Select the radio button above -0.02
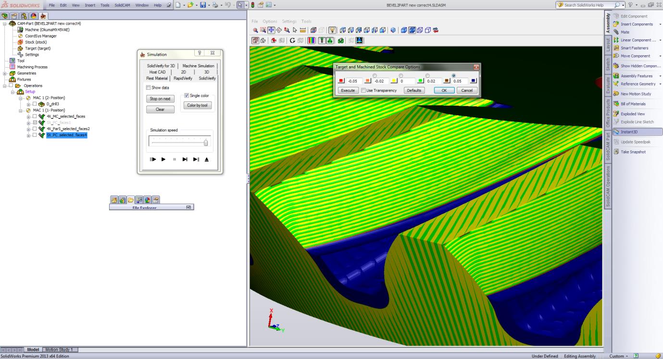The width and height of the screenshot is (663, 359). tap(375, 75)
